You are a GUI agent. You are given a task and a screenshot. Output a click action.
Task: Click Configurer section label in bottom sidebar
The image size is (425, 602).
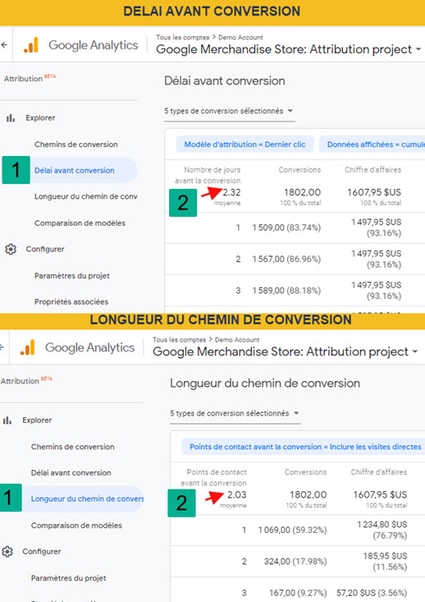point(41,552)
